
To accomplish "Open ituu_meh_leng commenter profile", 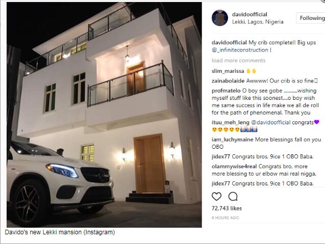I will point(231,123).
